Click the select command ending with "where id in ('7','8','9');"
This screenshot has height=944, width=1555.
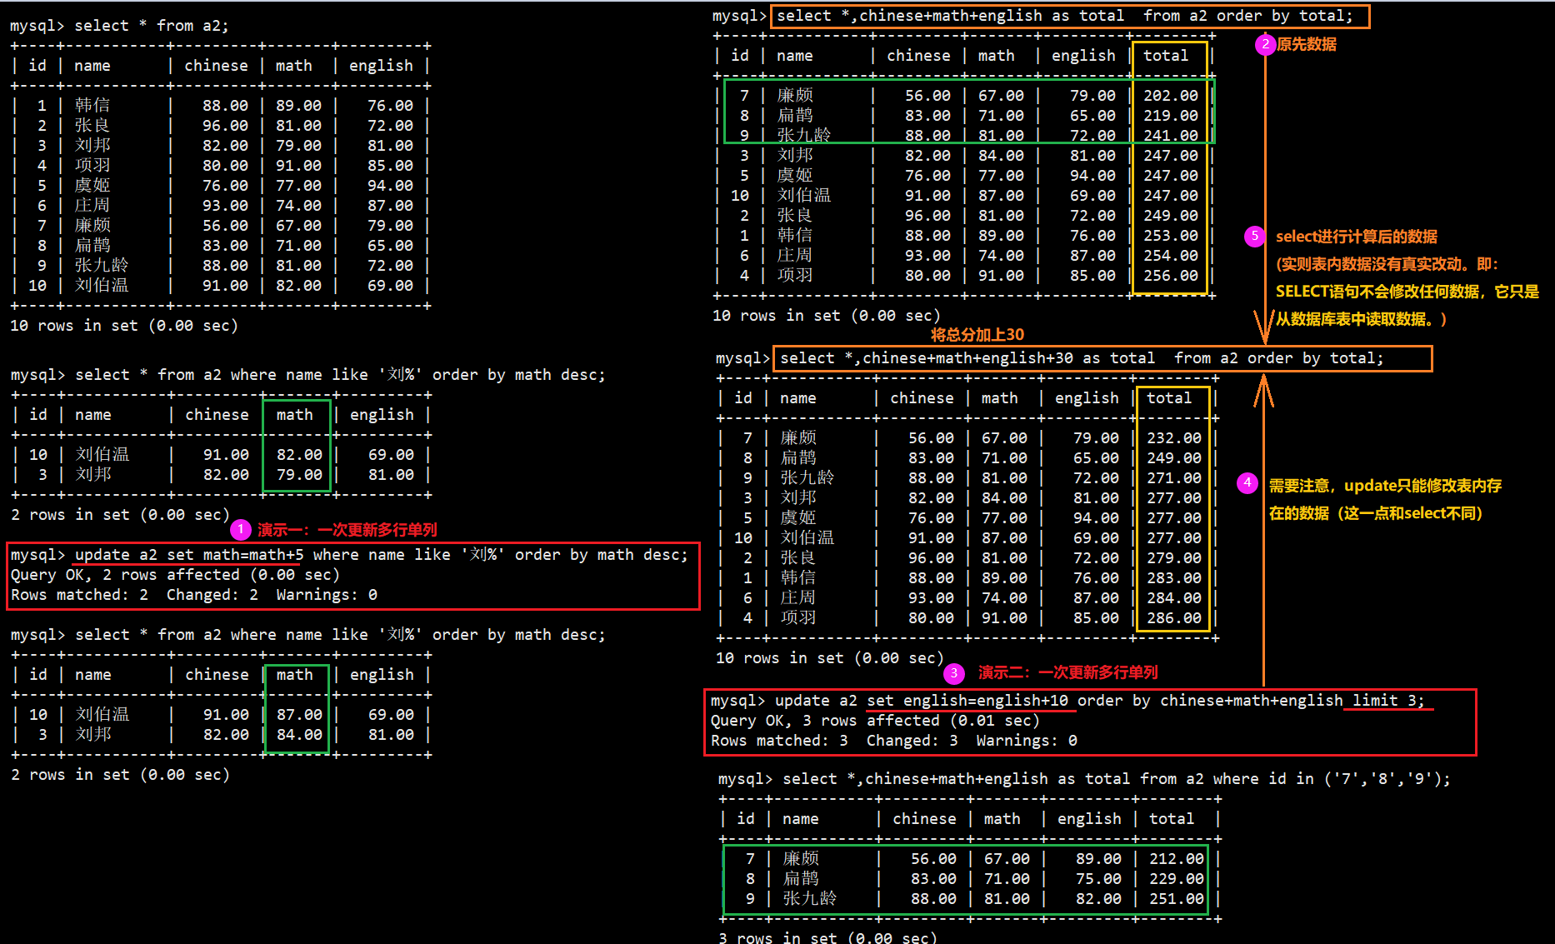(x=1084, y=779)
